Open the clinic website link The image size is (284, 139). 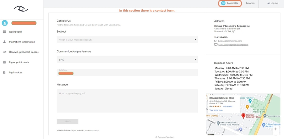233,45
